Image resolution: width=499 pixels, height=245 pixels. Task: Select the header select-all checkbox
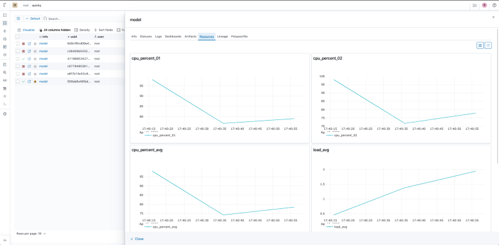coord(17,37)
